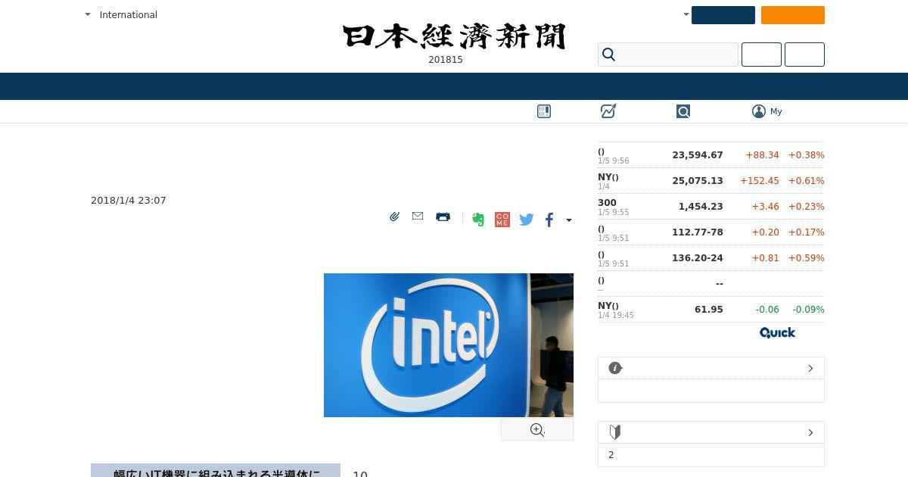This screenshot has height=477, width=908.
Task: Enlarge the Intel logo photo
Action: [x=449, y=345]
